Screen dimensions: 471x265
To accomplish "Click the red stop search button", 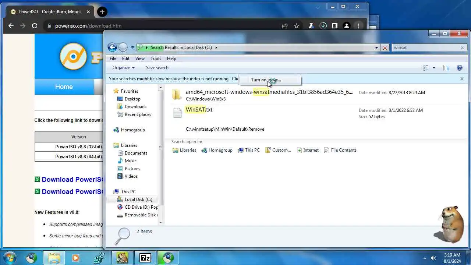I will tap(385, 47).
